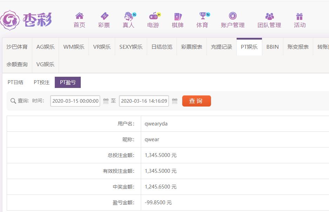Image resolution: width=329 pixels, height=212 pixels.
Task: Click the 昵称 label cell
Action: tap(74, 139)
